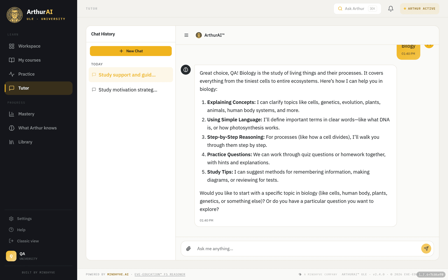Open the Mastery progress page

point(38,114)
